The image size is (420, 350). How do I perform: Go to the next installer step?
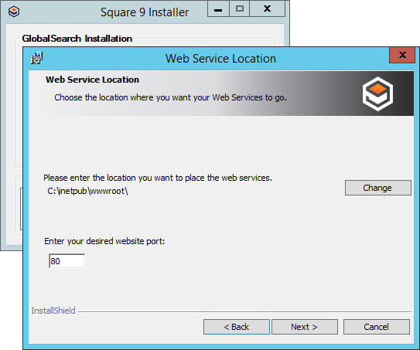point(305,327)
